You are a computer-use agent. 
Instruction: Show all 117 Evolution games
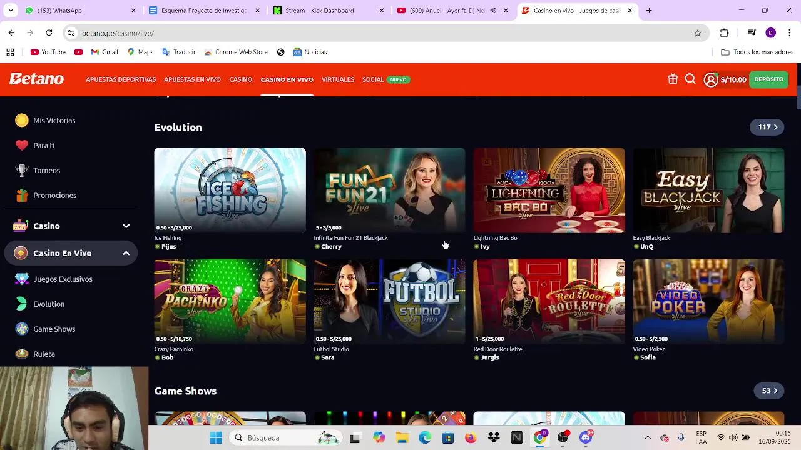click(767, 127)
